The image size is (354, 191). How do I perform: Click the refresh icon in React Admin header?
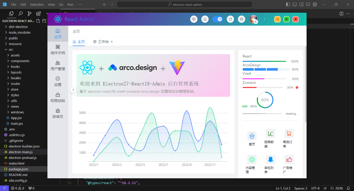[230, 19]
